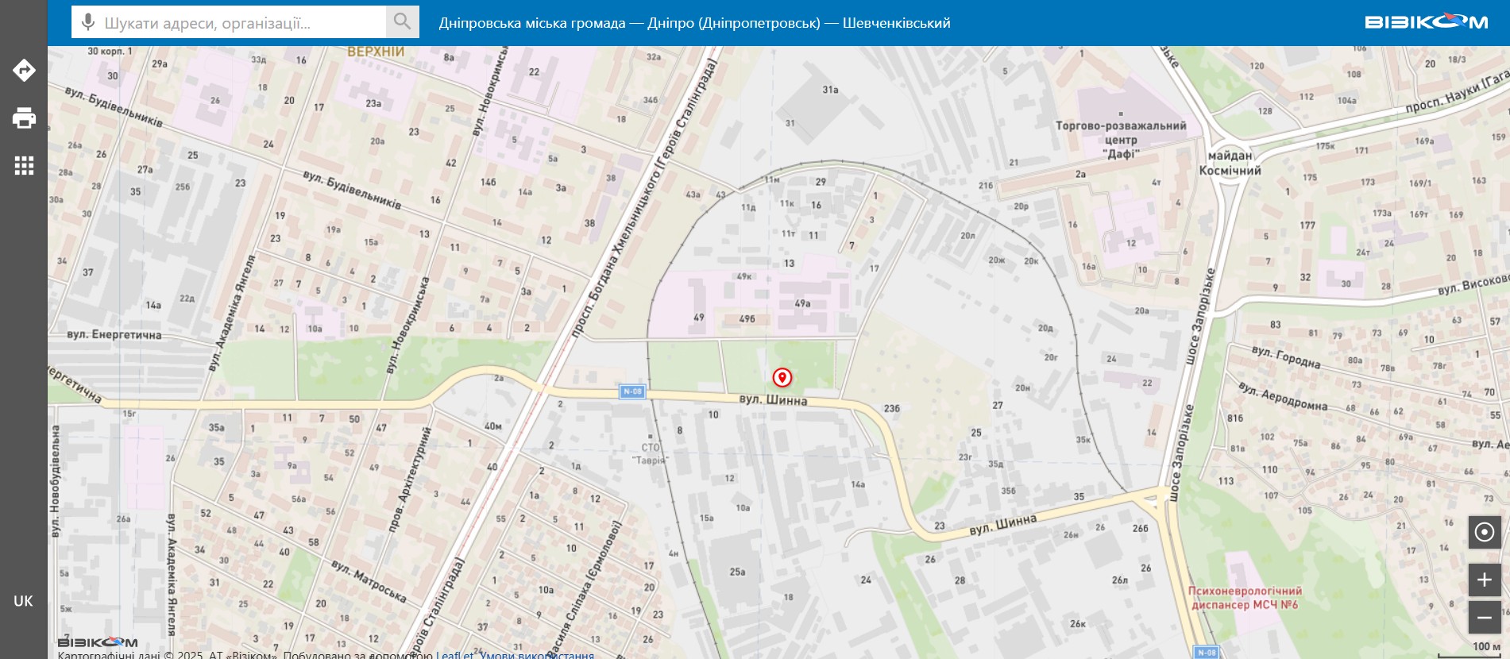Click the locate me button

(x=1484, y=532)
